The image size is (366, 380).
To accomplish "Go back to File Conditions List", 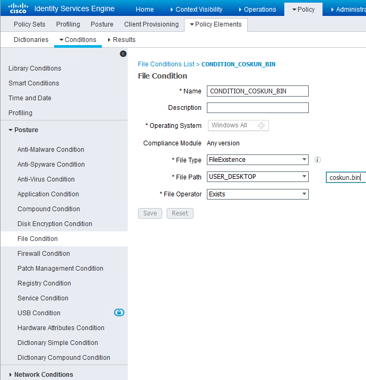I will (x=166, y=64).
